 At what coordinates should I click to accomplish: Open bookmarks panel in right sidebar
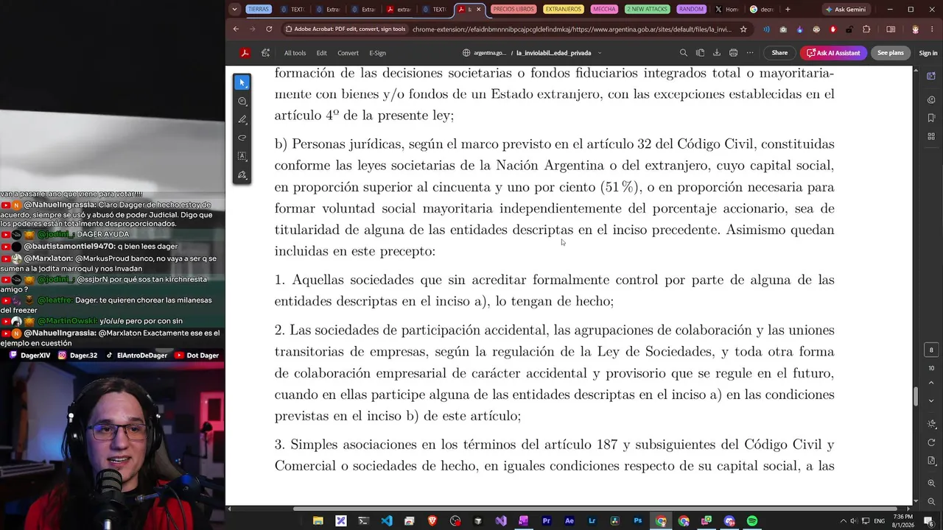[x=931, y=118]
